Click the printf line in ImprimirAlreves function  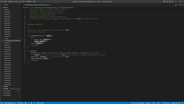(x=43, y=40)
